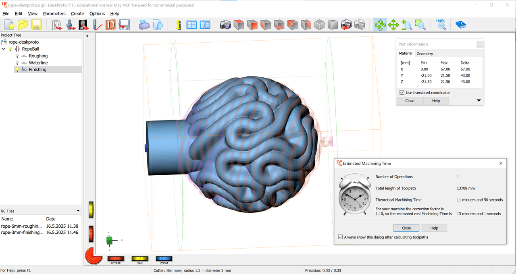
Task: Activate the Pan view tool
Action: tap(394, 25)
